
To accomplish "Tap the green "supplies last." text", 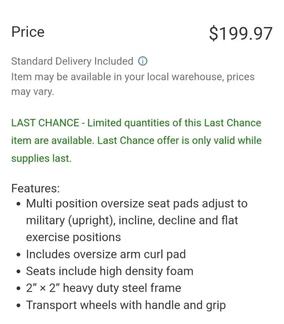I will click(41, 159).
